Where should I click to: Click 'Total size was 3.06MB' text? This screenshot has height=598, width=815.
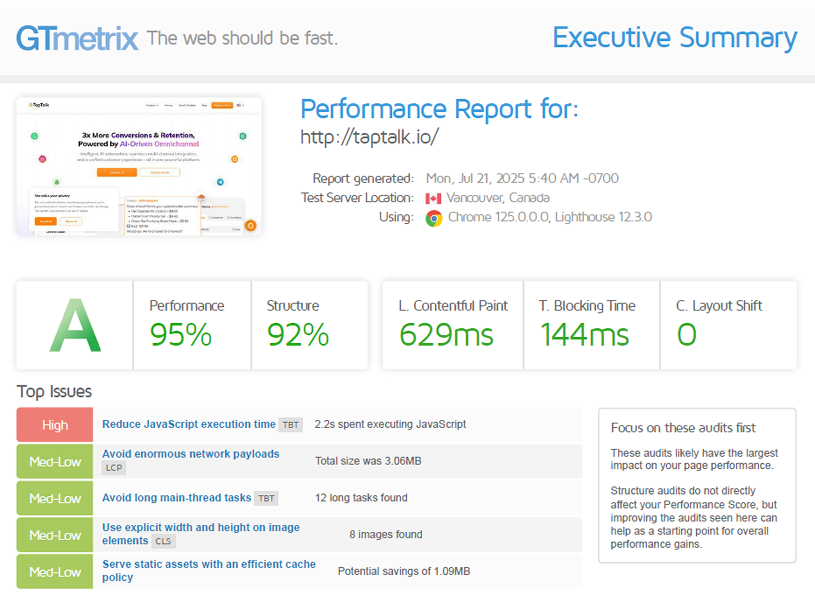(x=368, y=461)
